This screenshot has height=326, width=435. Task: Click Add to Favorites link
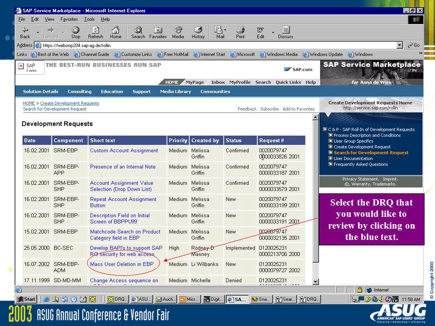(x=299, y=109)
